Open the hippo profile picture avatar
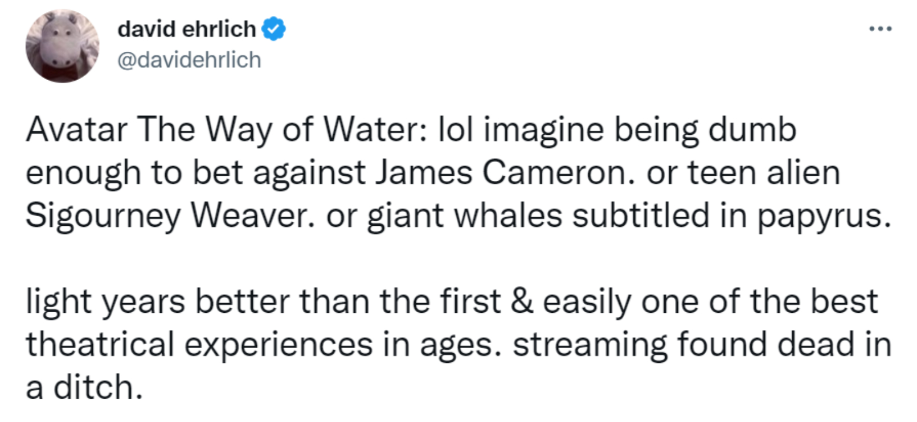Screen dimensions: 917x422 [x=62, y=46]
